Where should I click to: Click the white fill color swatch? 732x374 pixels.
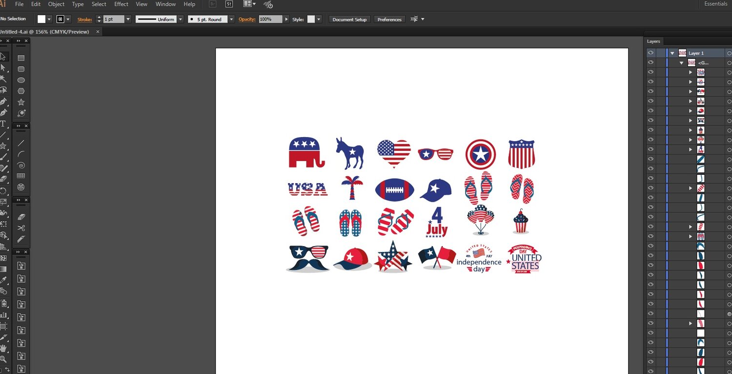tap(41, 20)
